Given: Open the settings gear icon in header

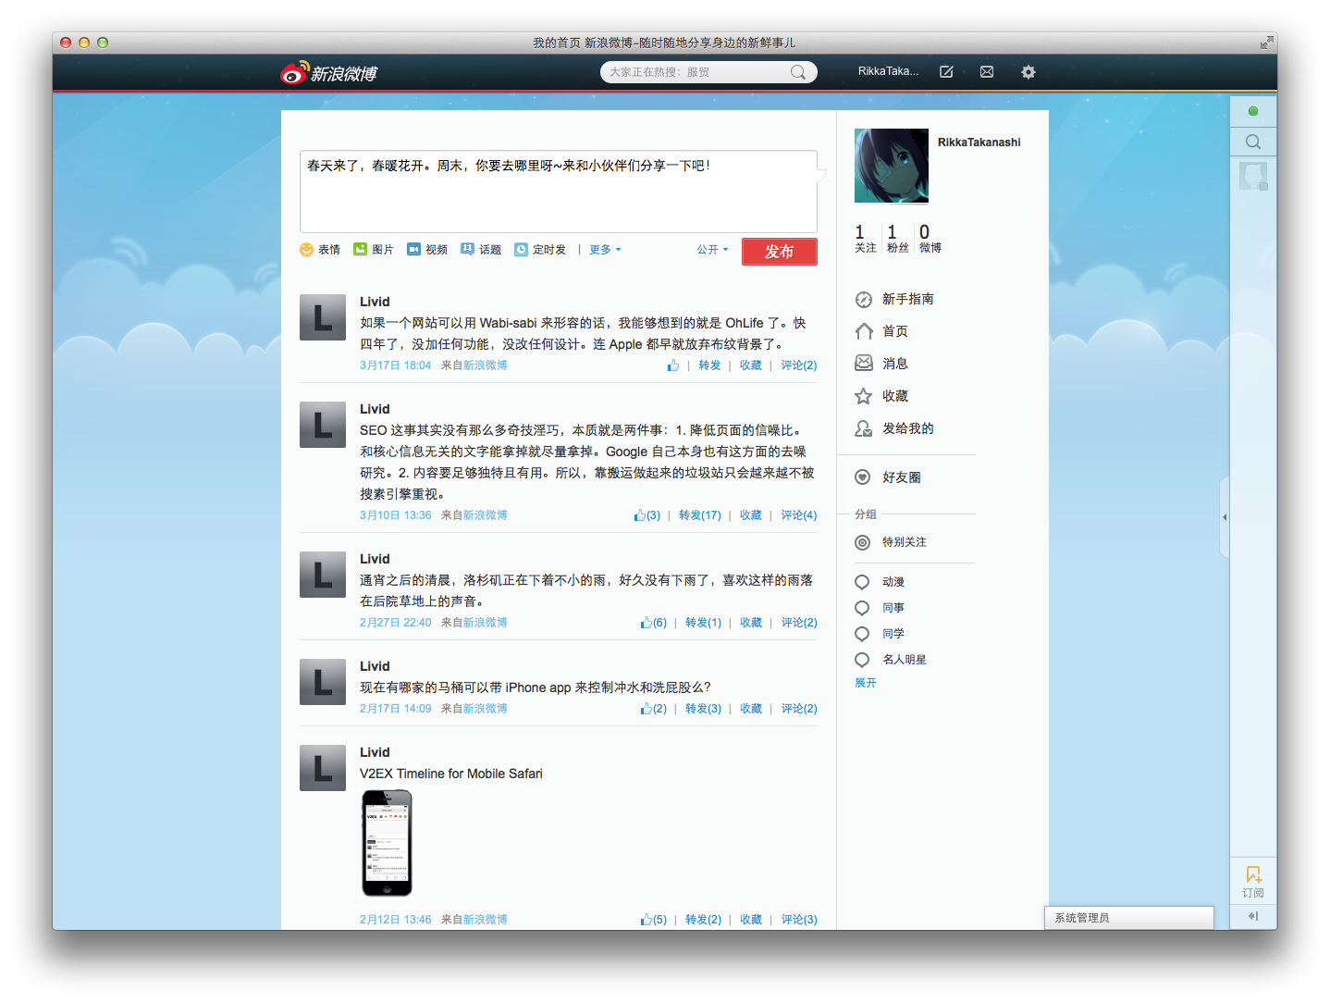Looking at the screenshot, I should (x=1028, y=71).
